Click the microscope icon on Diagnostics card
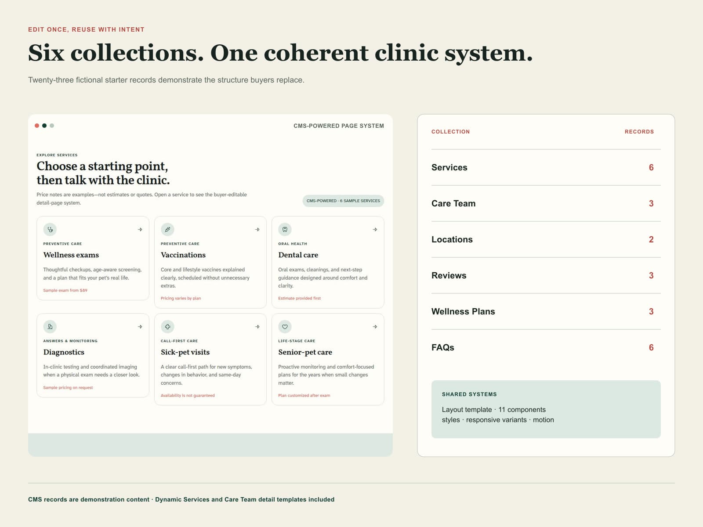The height and width of the screenshot is (527, 703). (x=50, y=326)
